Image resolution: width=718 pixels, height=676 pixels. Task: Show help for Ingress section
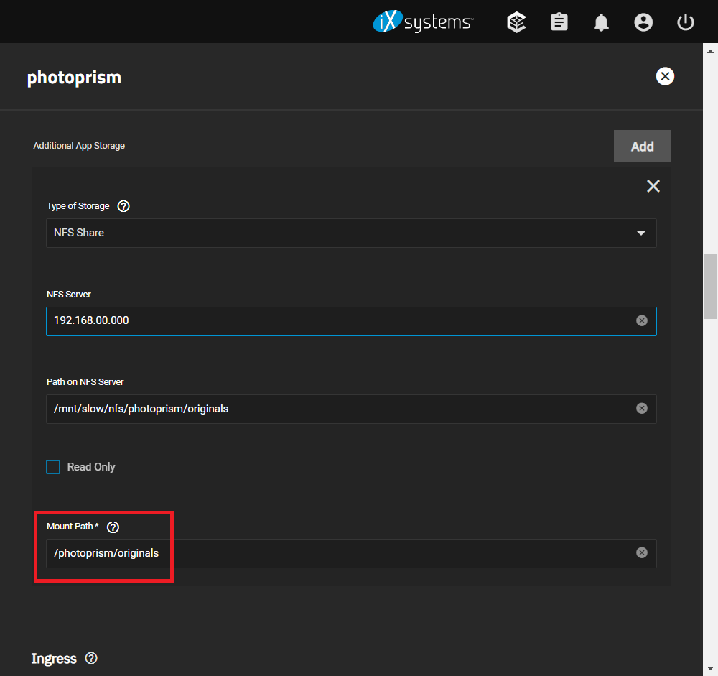coord(91,658)
